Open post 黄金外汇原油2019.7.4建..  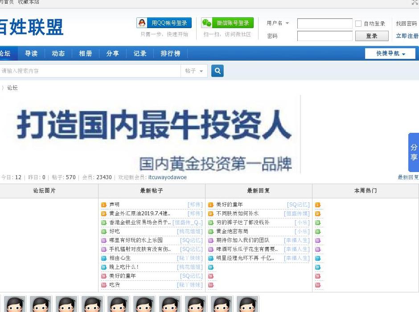point(140,213)
